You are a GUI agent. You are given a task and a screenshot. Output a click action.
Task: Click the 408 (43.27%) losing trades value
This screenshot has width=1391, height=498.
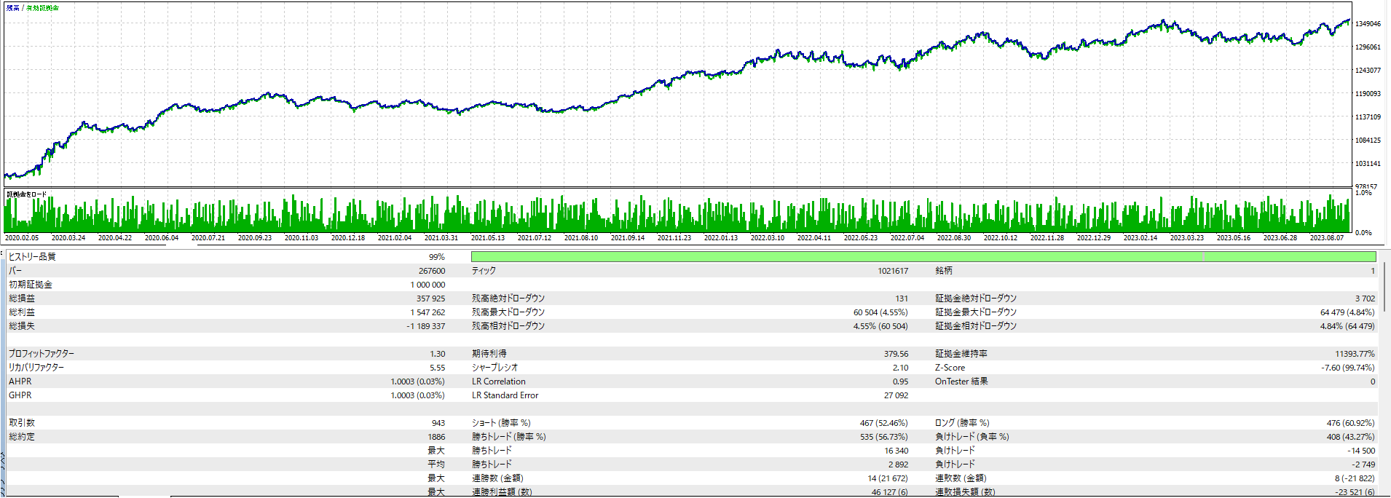(1351, 437)
